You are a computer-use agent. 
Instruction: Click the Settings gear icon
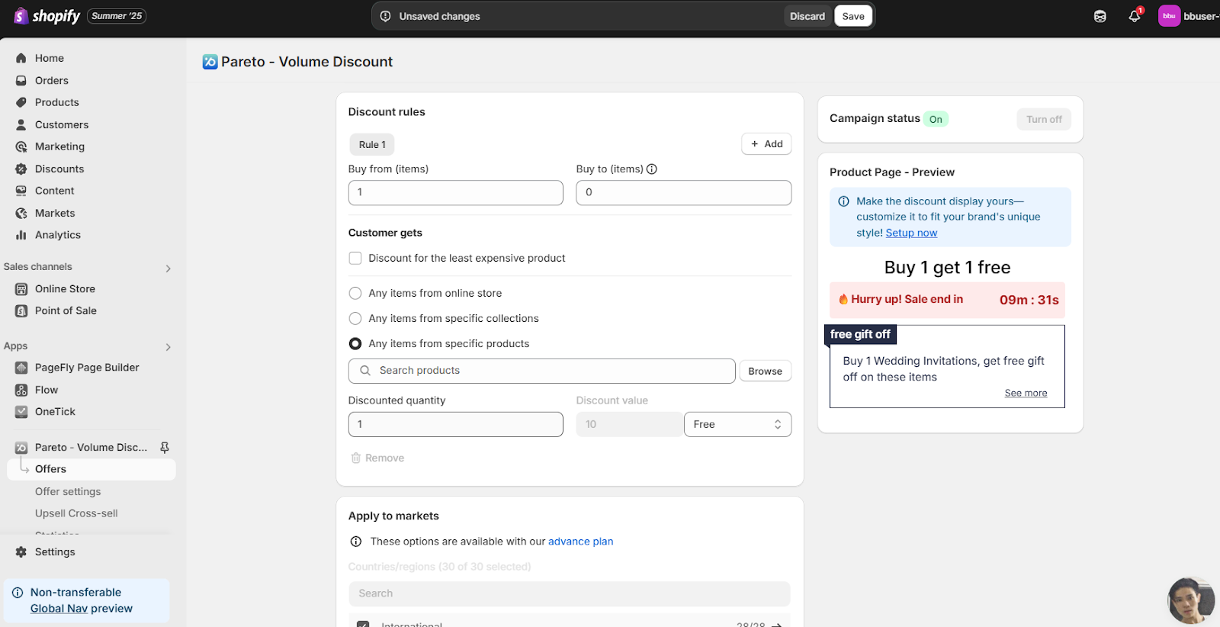click(21, 551)
